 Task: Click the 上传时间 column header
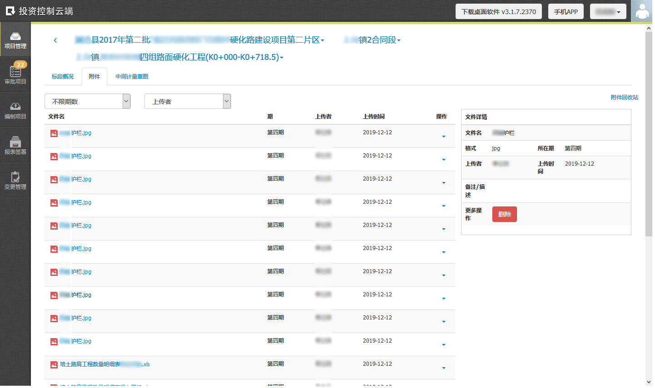pyautogui.click(x=374, y=117)
